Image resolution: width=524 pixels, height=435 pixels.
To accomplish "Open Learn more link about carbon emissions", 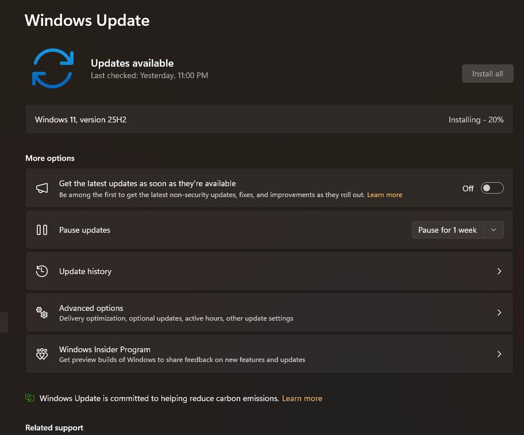I will tap(302, 398).
